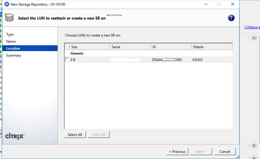
Task: Sort the LUN list by the Serial column
Action: click(130, 47)
